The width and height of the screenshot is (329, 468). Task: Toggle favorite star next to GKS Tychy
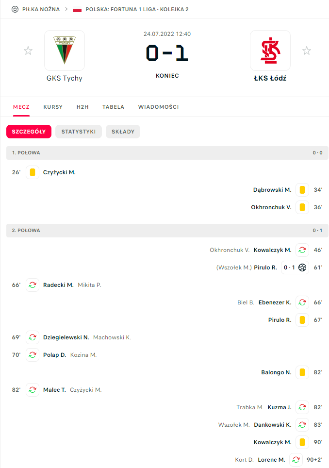click(28, 50)
